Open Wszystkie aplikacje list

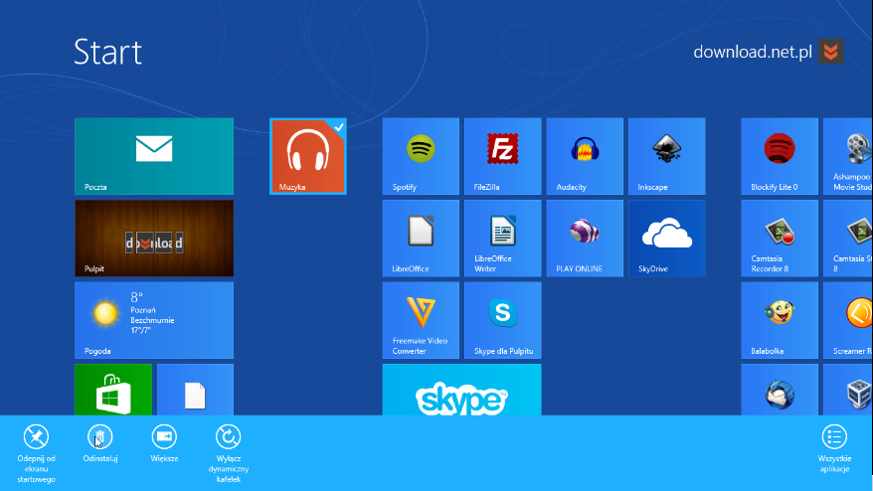click(834, 448)
